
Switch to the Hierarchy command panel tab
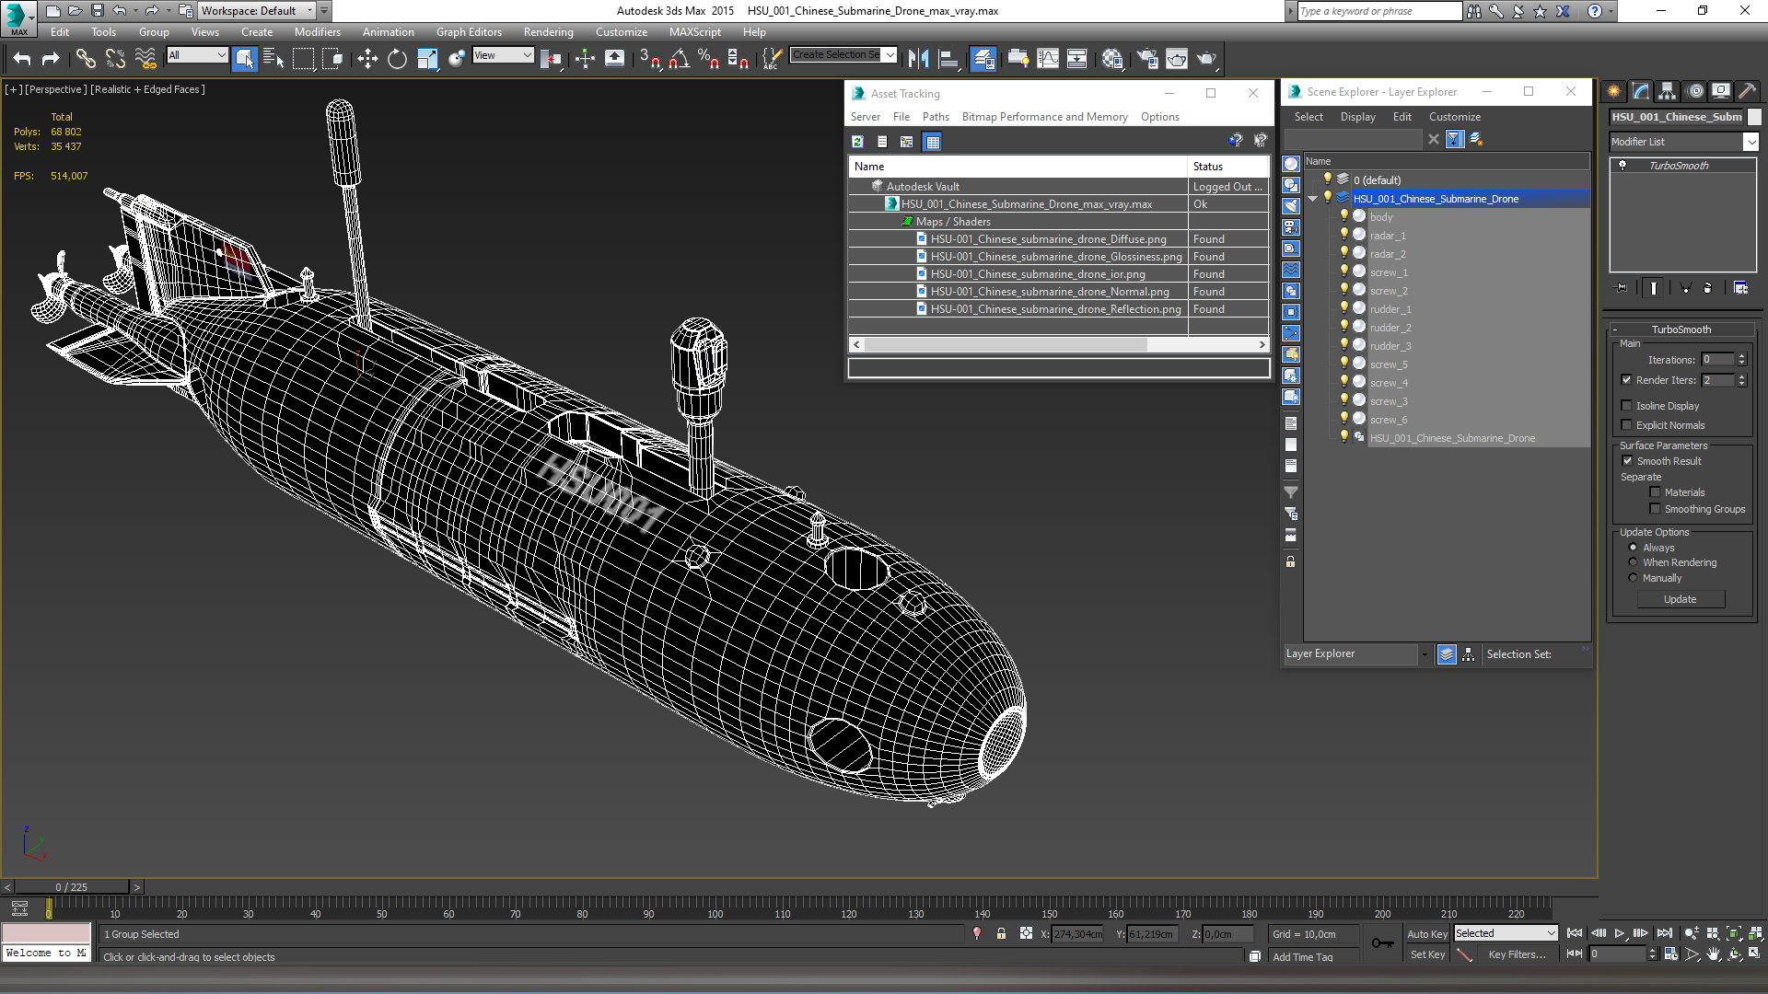pos(1667,91)
